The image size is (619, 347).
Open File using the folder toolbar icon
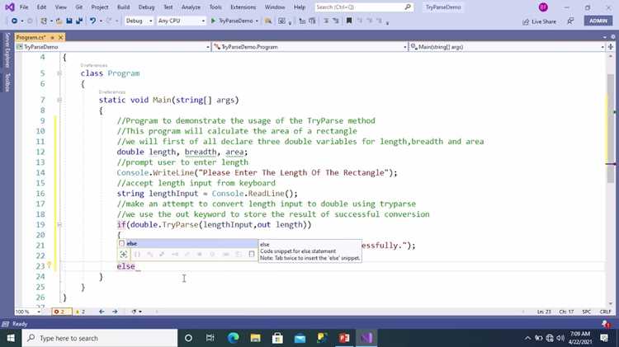[59, 21]
